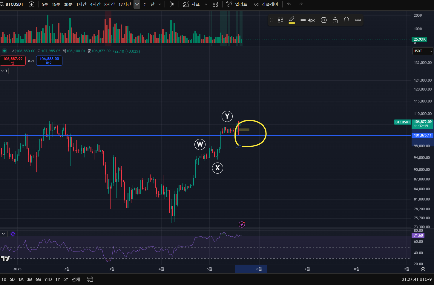Click the blue buy price button
This screenshot has width=434, height=285.
click(x=49, y=61)
